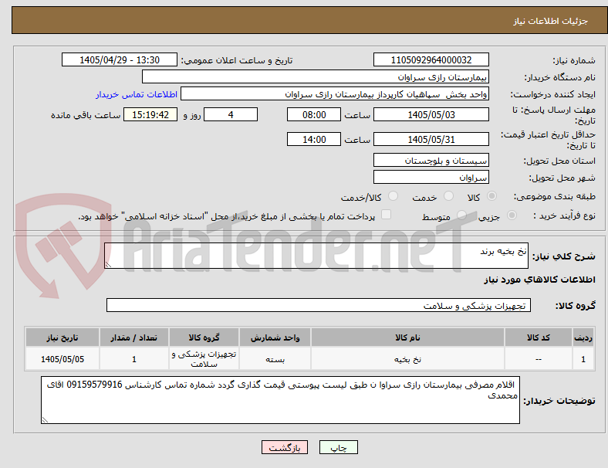
Task: Click the need date cell 1405/05/05
Action: 62,359
